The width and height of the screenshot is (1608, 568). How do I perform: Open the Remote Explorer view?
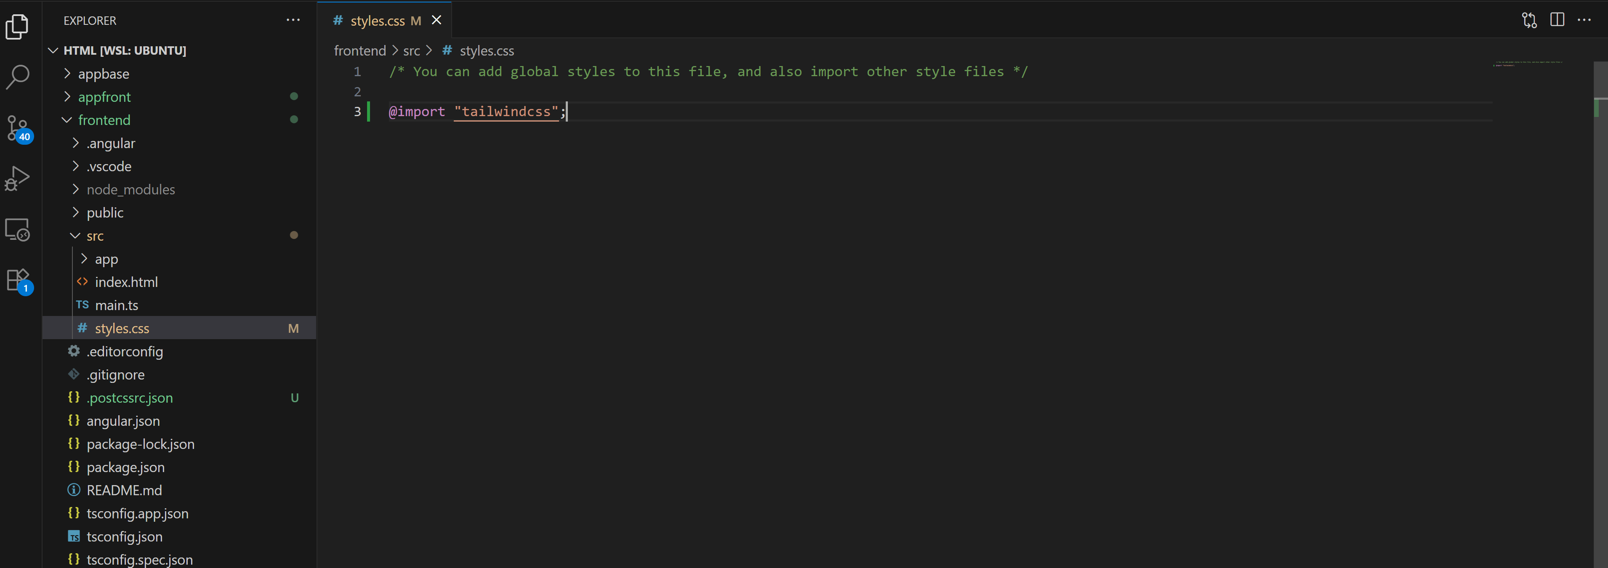(x=18, y=230)
